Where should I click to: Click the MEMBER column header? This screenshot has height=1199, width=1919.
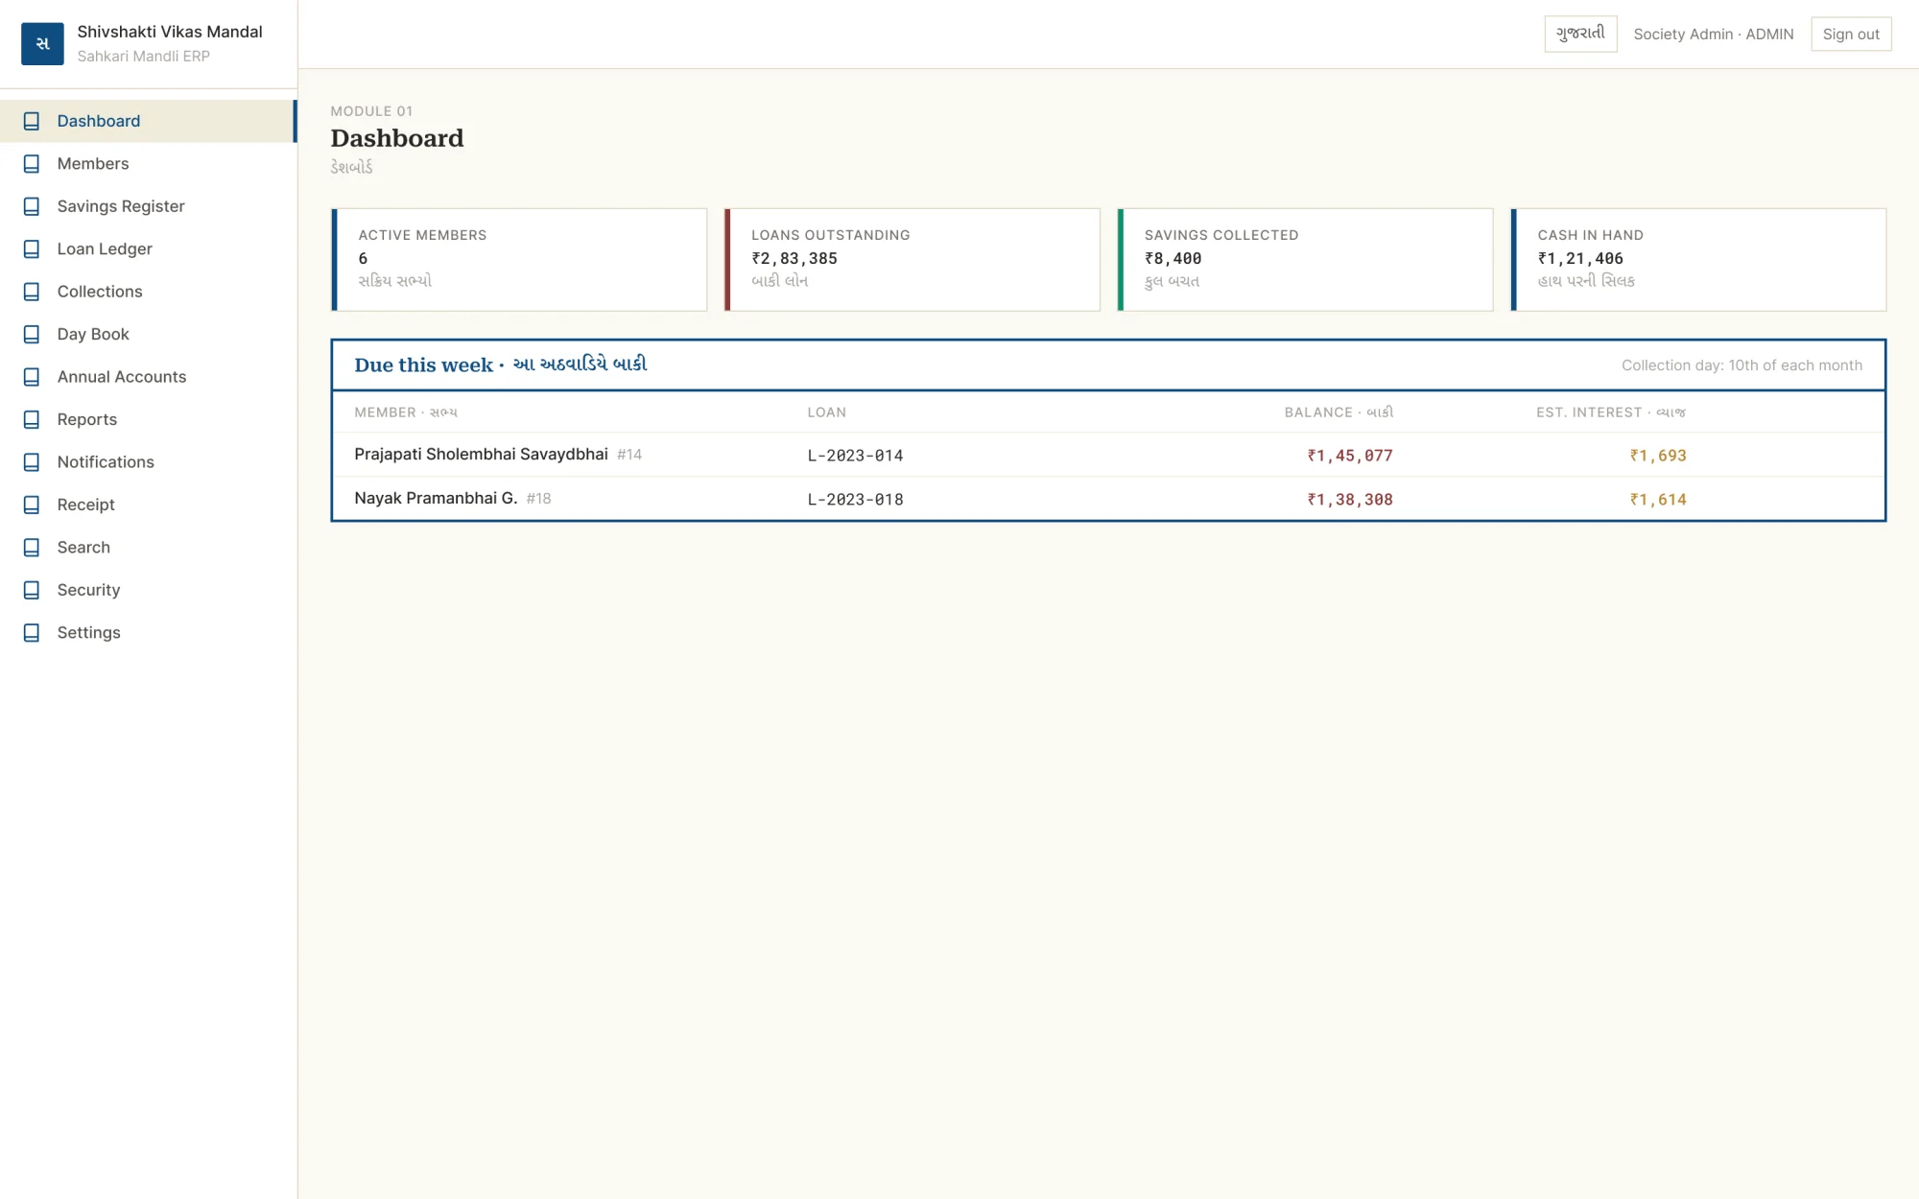coord(406,412)
